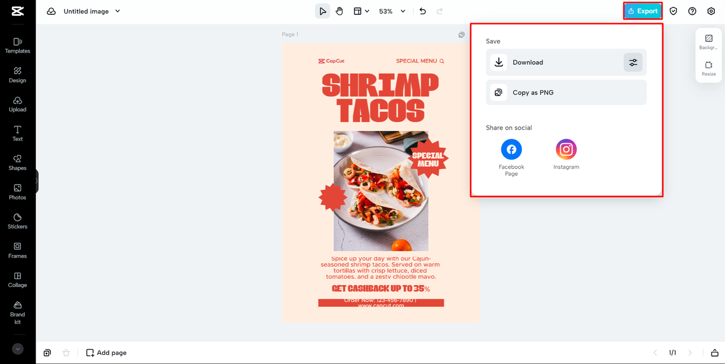The width and height of the screenshot is (725, 364).
Task: Click the delete page trash icon
Action: pos(66,353)
